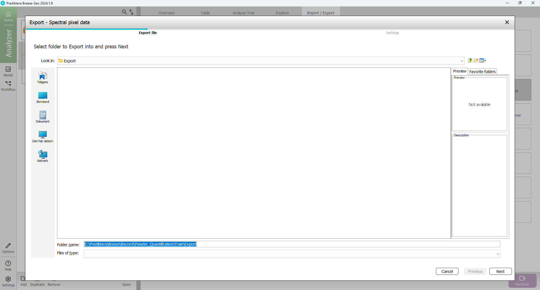The image size is (540, 290).
Task: Open the Help sidebar icon
Action: [x=8, y=265]
